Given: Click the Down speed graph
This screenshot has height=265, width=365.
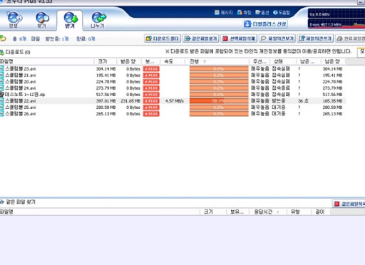Looking at the screenshot, I should pyautogui.click(x=336, y=24).
